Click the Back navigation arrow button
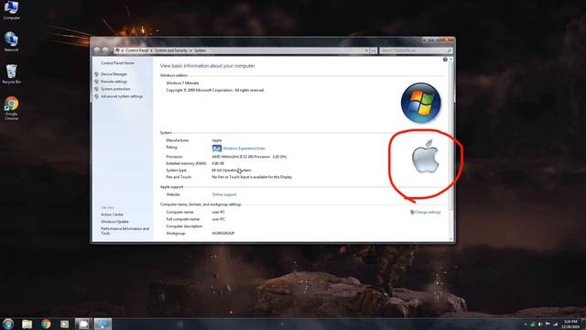This screenshot has width=586, height=330. pos(97,49)
